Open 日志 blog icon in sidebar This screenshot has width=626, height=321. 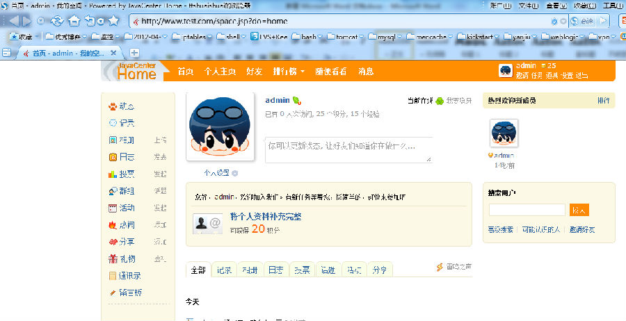113,157
